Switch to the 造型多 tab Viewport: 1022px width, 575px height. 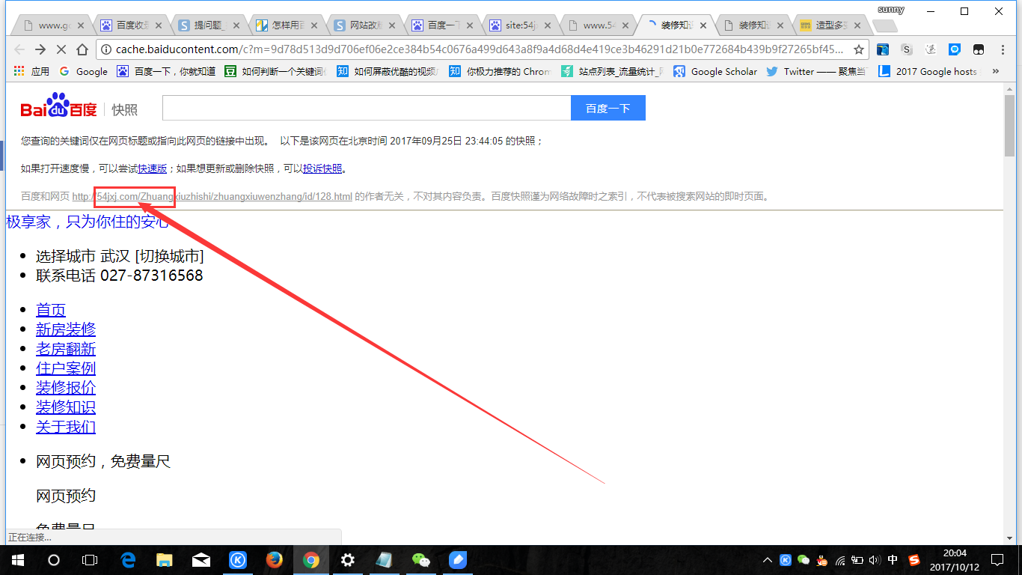tap(832, 24)
